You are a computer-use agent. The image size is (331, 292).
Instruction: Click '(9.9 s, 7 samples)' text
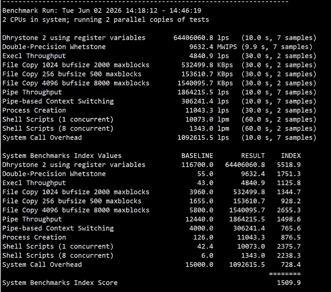[x=277, y=47]
